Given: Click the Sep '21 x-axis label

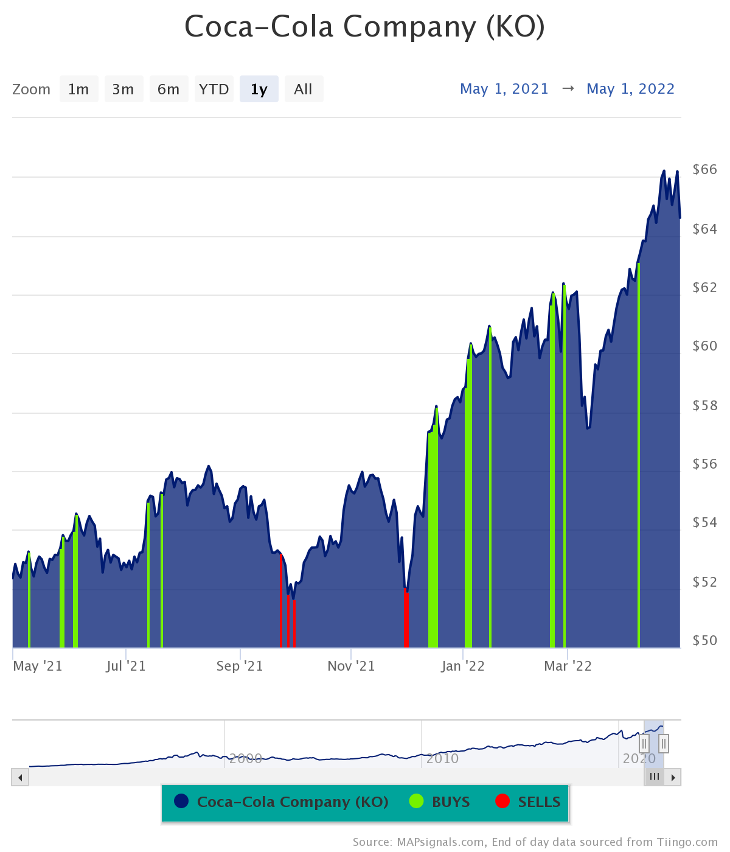Looking at the screenshot, I should tap(240, 666).
